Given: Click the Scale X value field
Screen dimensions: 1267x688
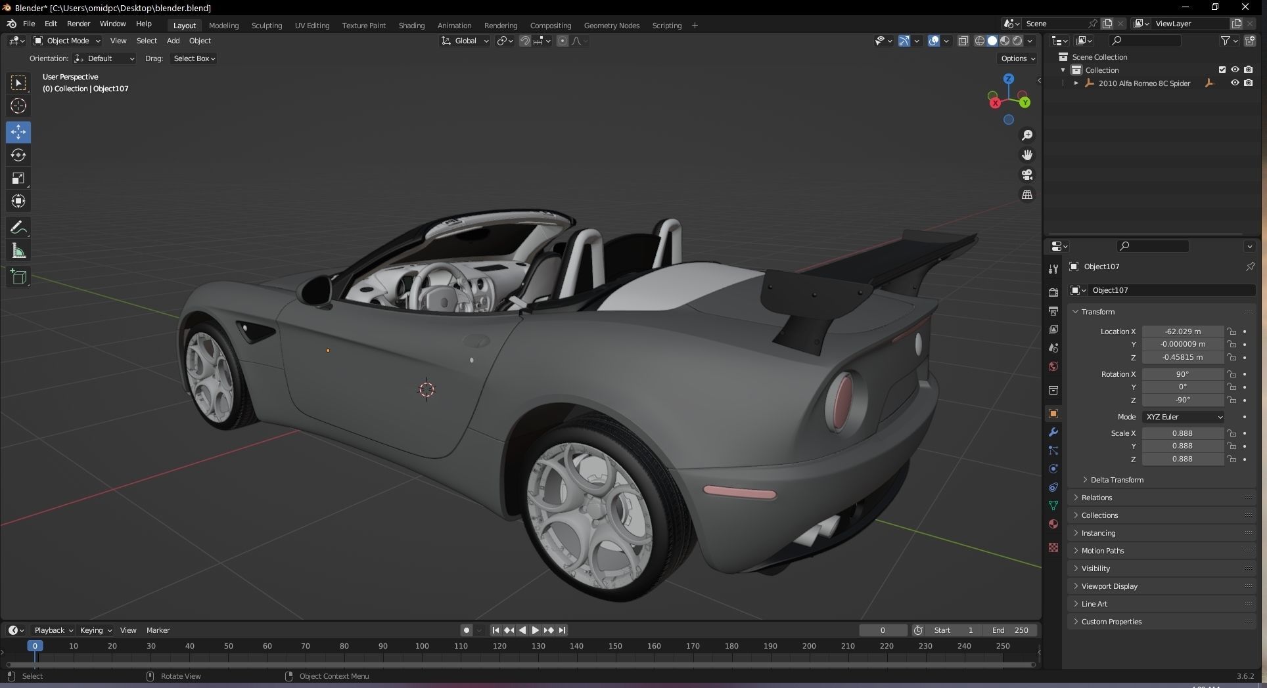Looking at the screenshot, I should [x=1182, y=433].
